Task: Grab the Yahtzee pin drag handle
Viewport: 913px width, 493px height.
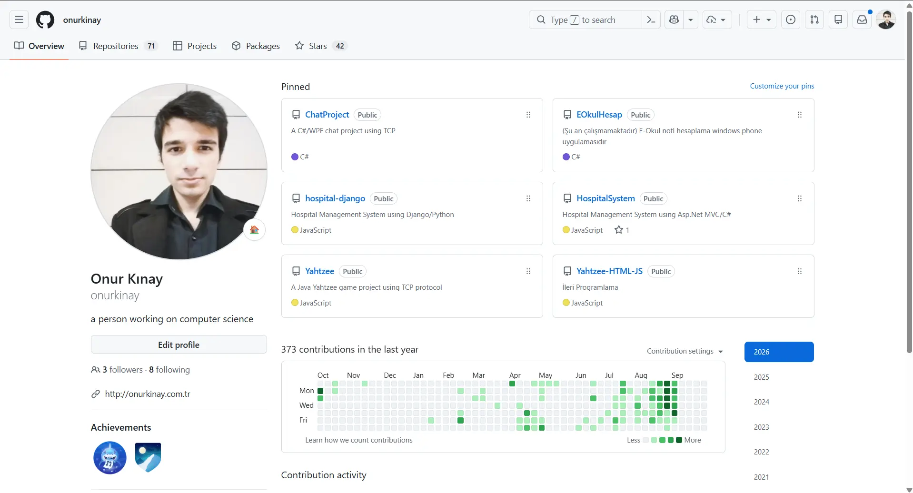Action: [528, 271]
